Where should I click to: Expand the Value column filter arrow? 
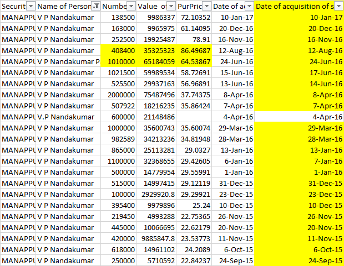(170, 6)
